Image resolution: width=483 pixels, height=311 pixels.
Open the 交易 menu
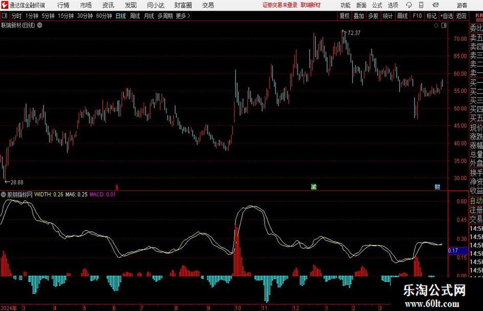(x=208, y=5)
